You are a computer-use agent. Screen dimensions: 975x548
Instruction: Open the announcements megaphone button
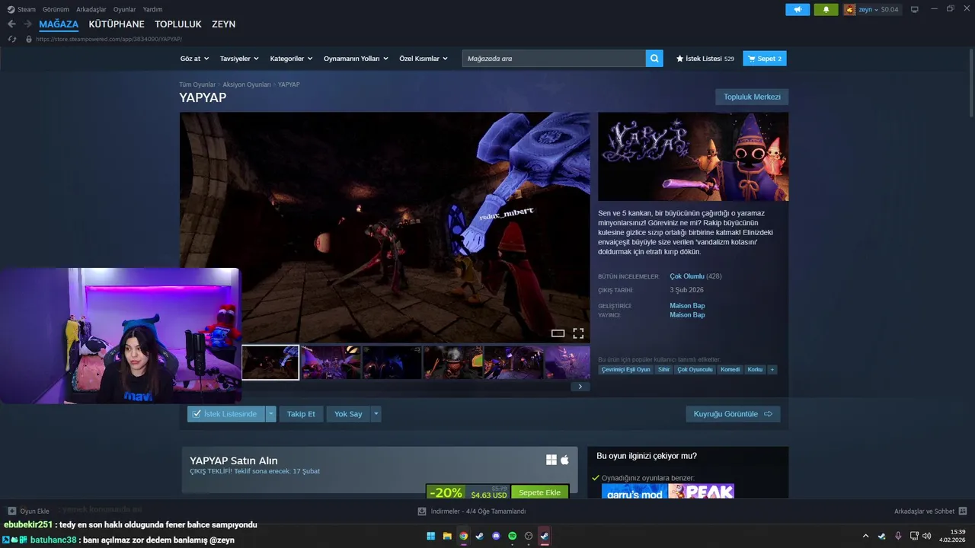click(x=798, y=9)
